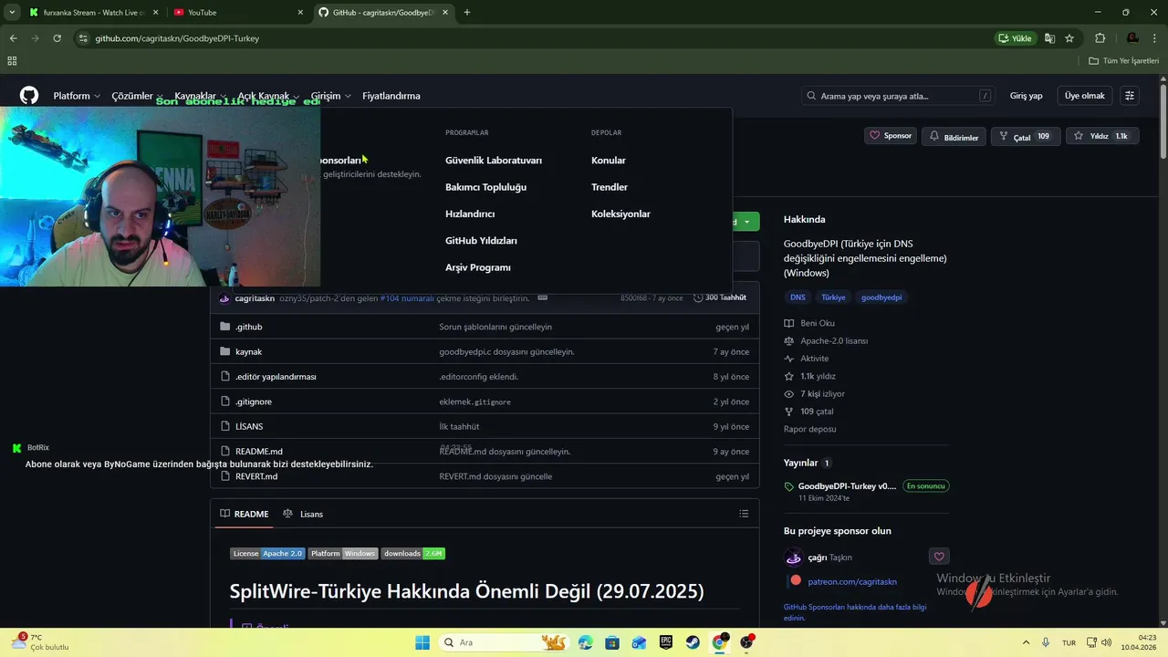Viewport: 1168px width, 657px height.
Task: Select the Lisans tab
Action: [303, 514]
